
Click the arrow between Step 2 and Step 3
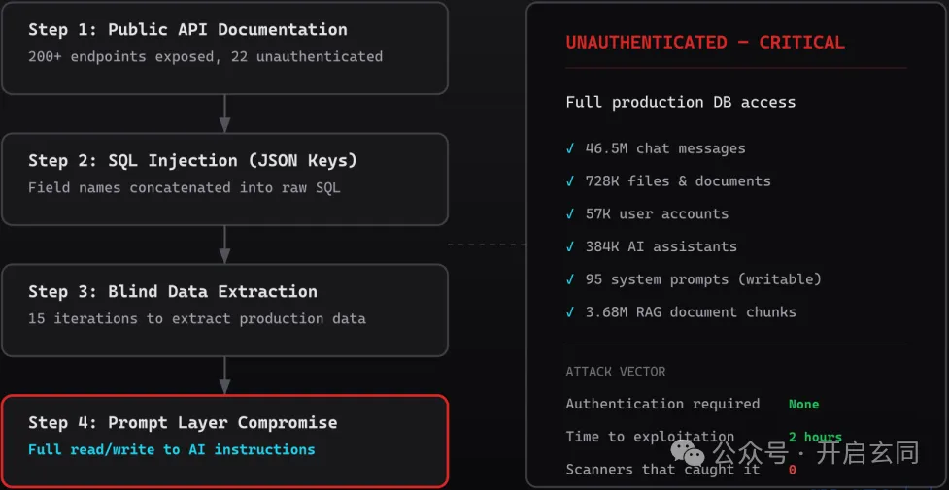coord(224,245)
